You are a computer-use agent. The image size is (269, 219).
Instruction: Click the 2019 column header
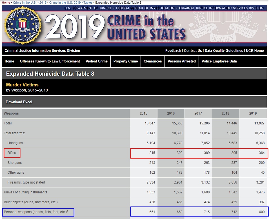pos(253,113)
